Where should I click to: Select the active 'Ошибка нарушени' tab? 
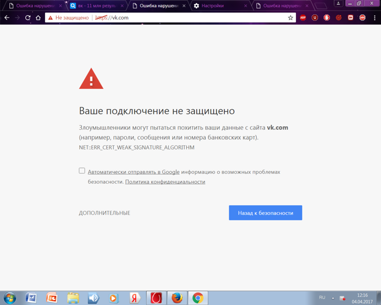tap(159, 6)
